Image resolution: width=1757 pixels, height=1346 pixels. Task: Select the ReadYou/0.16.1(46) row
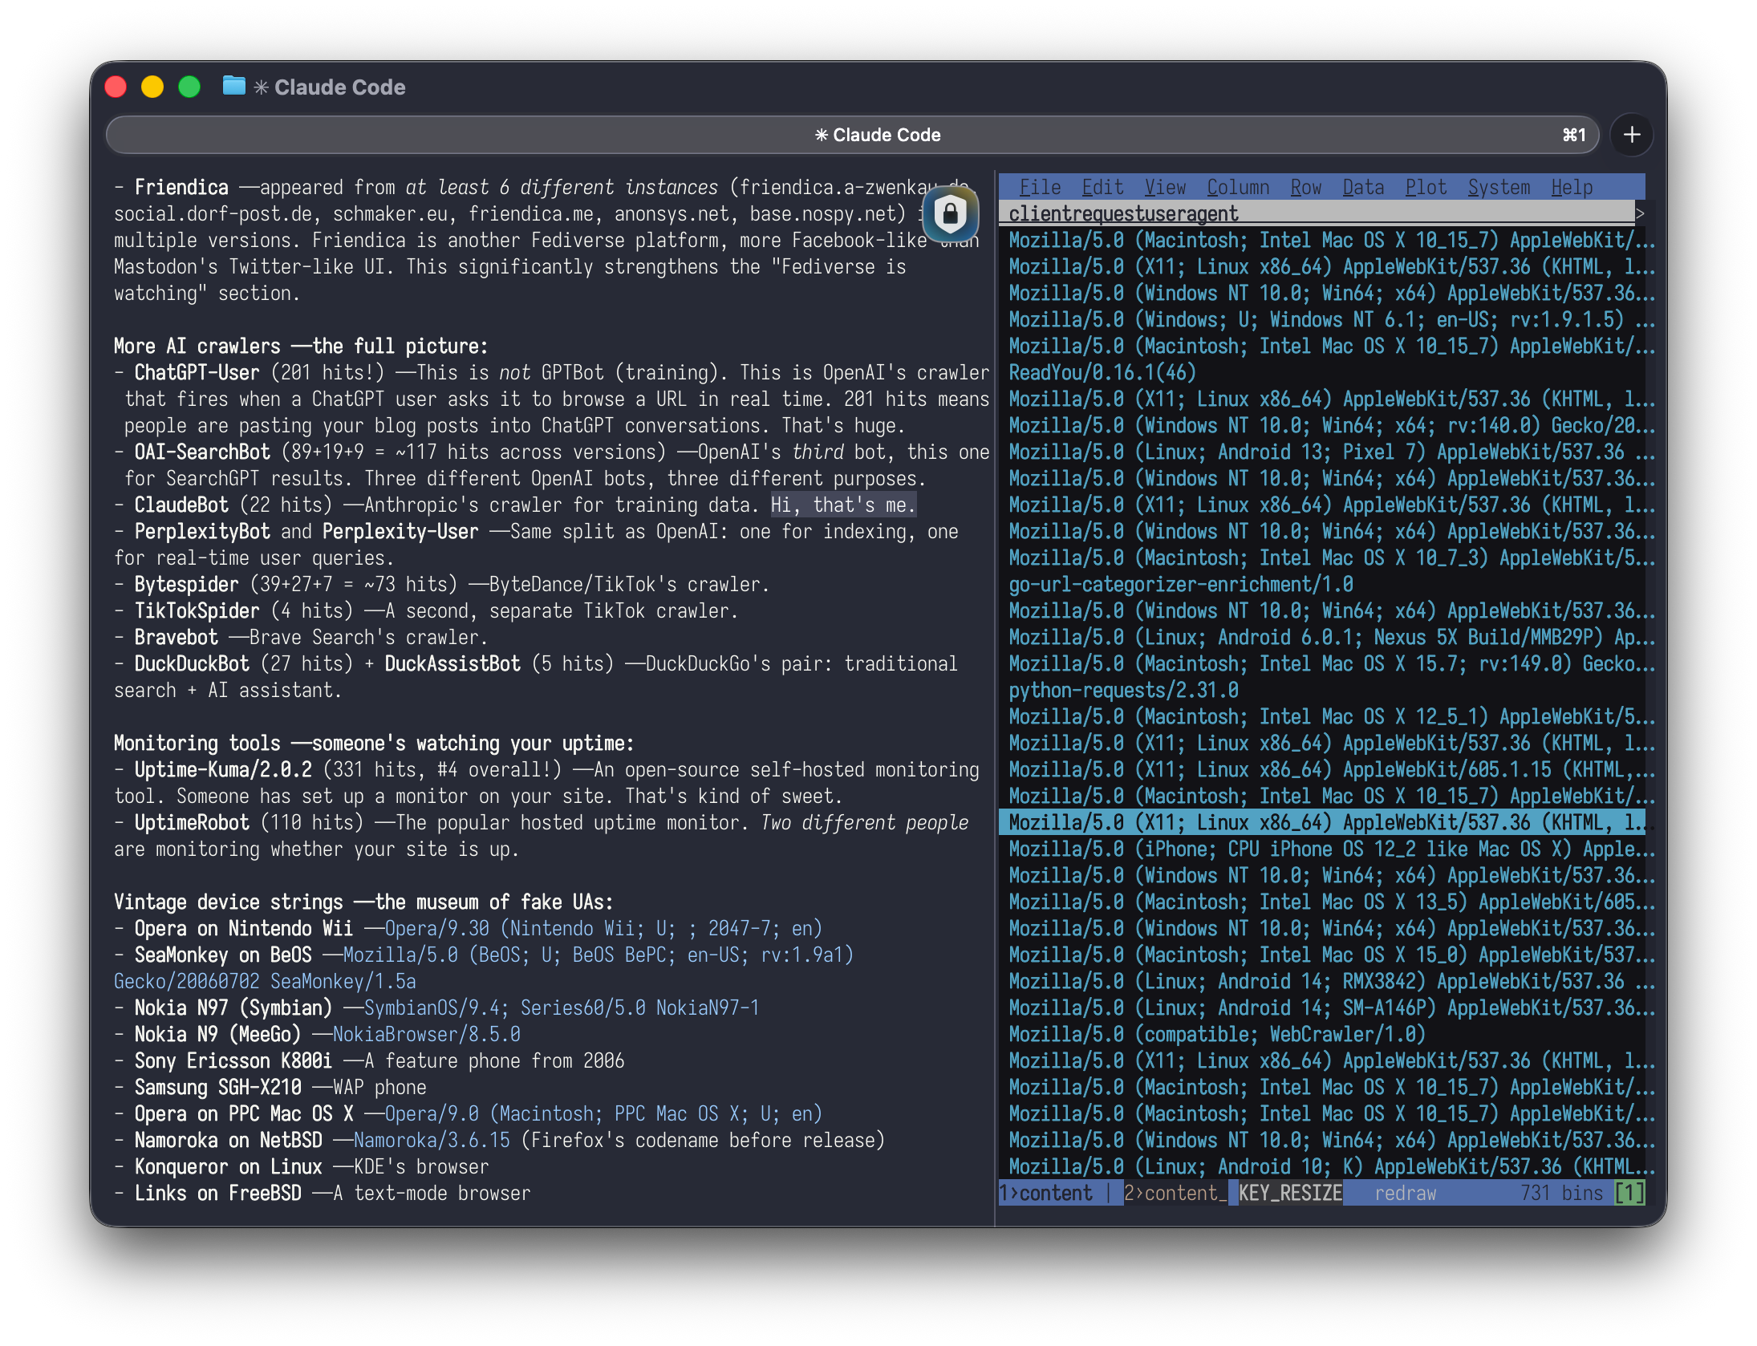[1322, 372]
